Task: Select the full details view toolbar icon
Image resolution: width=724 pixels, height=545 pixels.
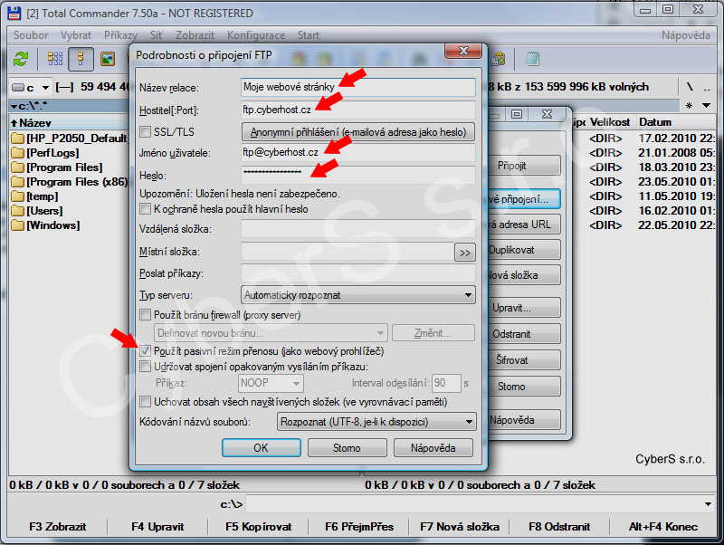Action: (81, 59)
